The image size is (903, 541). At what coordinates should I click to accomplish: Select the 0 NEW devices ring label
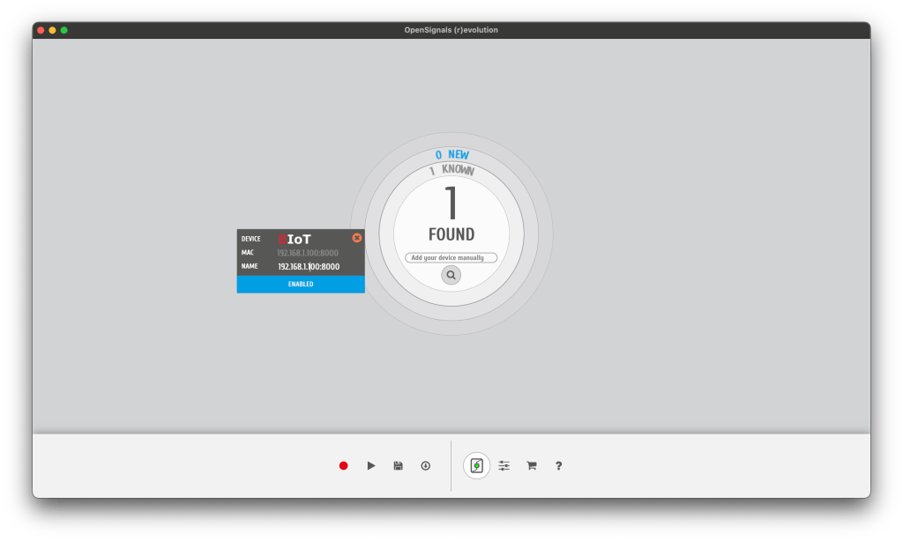451,155
